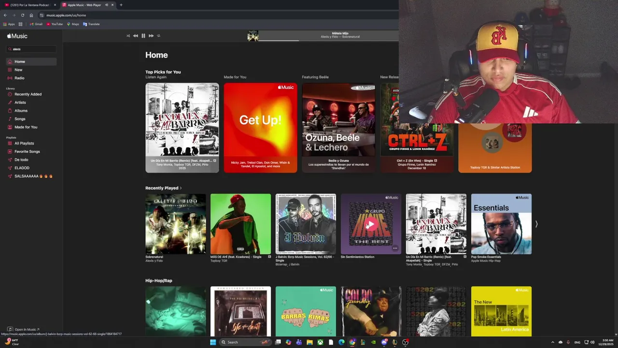The image size is (618, 348).
Task: Click Apple Music Hip-Hop link
Action: click(486, 261)
